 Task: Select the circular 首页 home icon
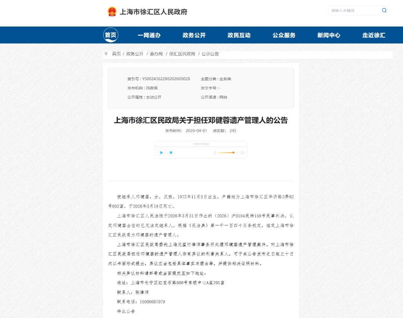click(111, 35)
